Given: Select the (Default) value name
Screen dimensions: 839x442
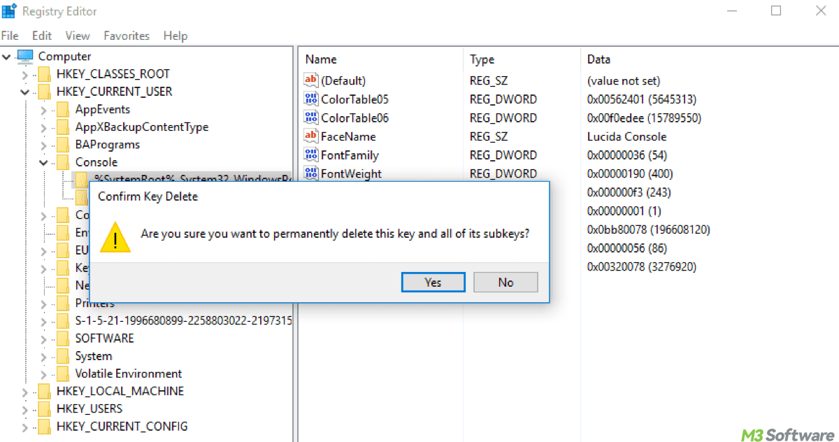Looking at the screenshot, I should [x=343, y=80].
